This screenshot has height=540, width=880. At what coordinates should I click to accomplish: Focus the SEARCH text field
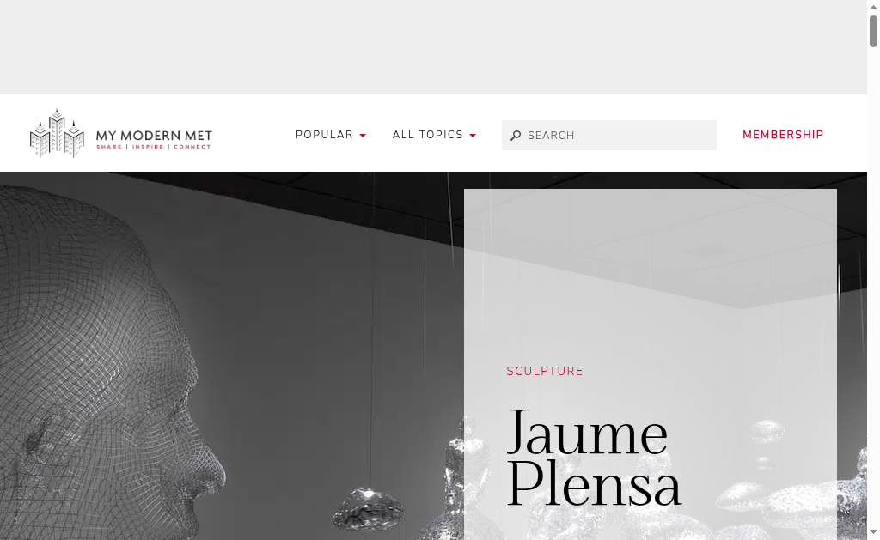pyautogui.click(x=609, y=135)
